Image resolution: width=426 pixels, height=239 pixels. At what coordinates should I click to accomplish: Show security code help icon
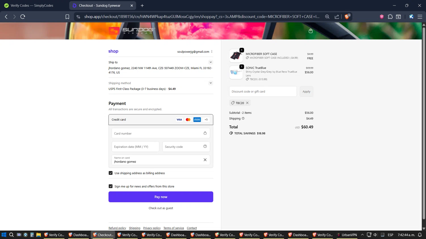pyautogui.click(x=205, y=146)
